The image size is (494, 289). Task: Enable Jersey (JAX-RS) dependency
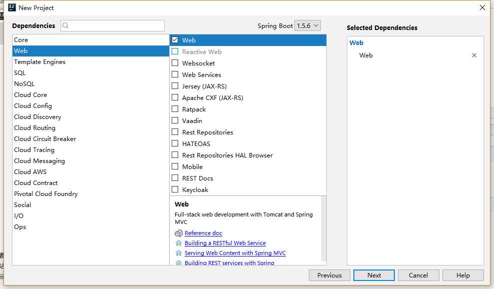(x=175, y=86)
